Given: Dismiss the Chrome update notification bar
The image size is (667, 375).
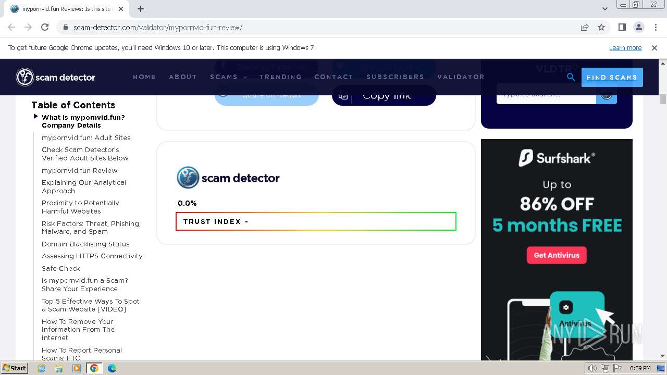Looking at the screenshot, I should [654, 47].
